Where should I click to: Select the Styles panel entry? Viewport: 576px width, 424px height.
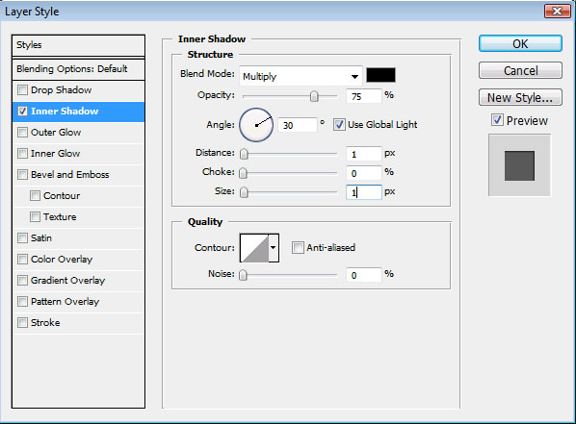pyautogui.click(x=78, y=45)
